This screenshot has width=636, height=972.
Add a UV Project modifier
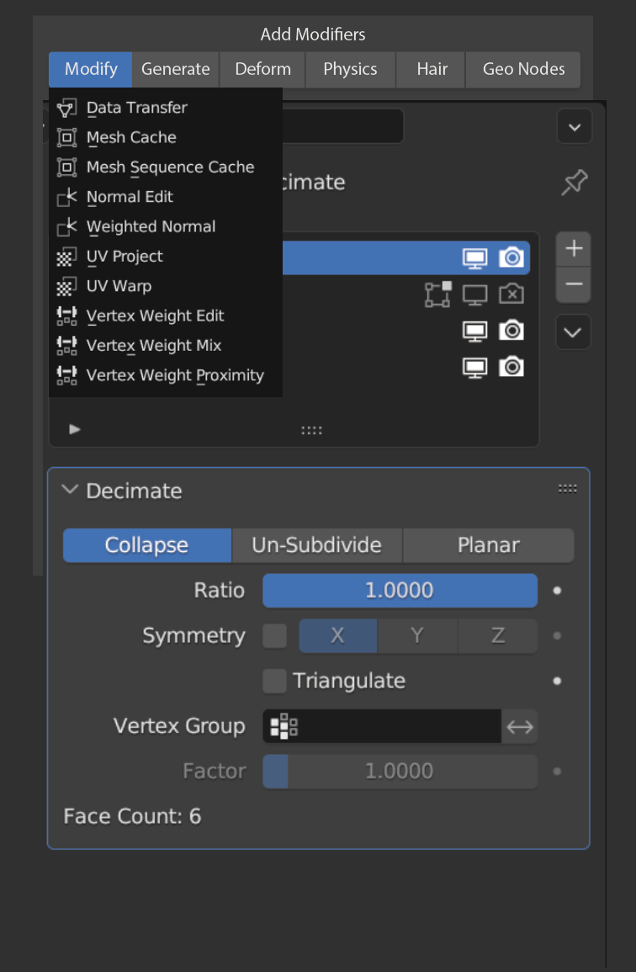[x=166, y=256]
